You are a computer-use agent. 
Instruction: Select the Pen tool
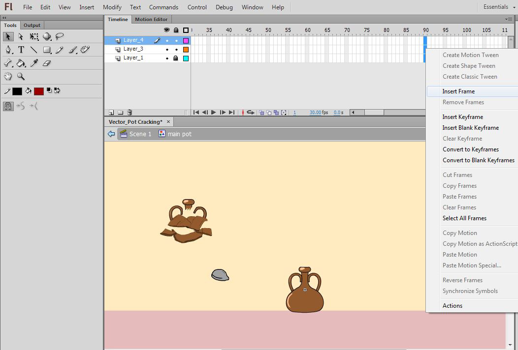pos(8,50)
